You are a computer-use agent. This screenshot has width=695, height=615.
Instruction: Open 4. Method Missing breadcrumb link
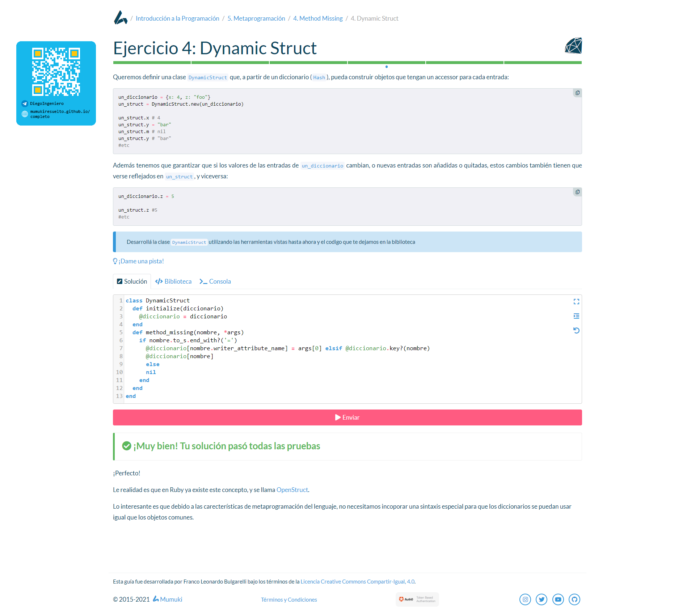[x=318, y=18]
